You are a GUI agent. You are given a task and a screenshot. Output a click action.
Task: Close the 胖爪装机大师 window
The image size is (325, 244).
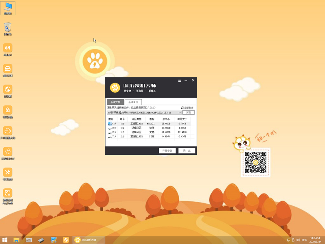pos(193,80)
